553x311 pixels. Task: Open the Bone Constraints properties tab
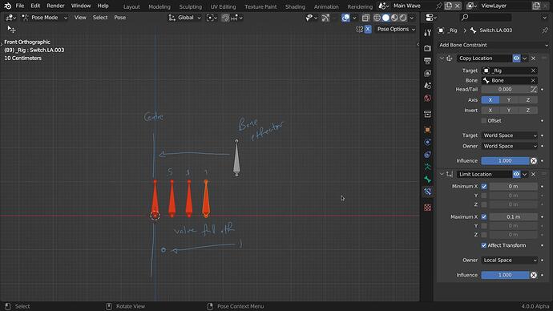click(x=427, y=192)
